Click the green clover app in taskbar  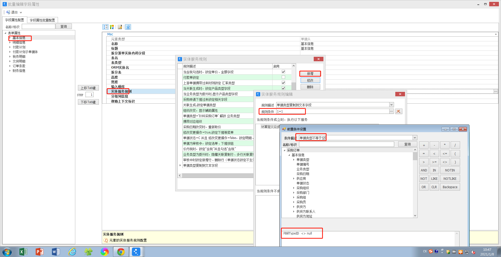[88, 252]
